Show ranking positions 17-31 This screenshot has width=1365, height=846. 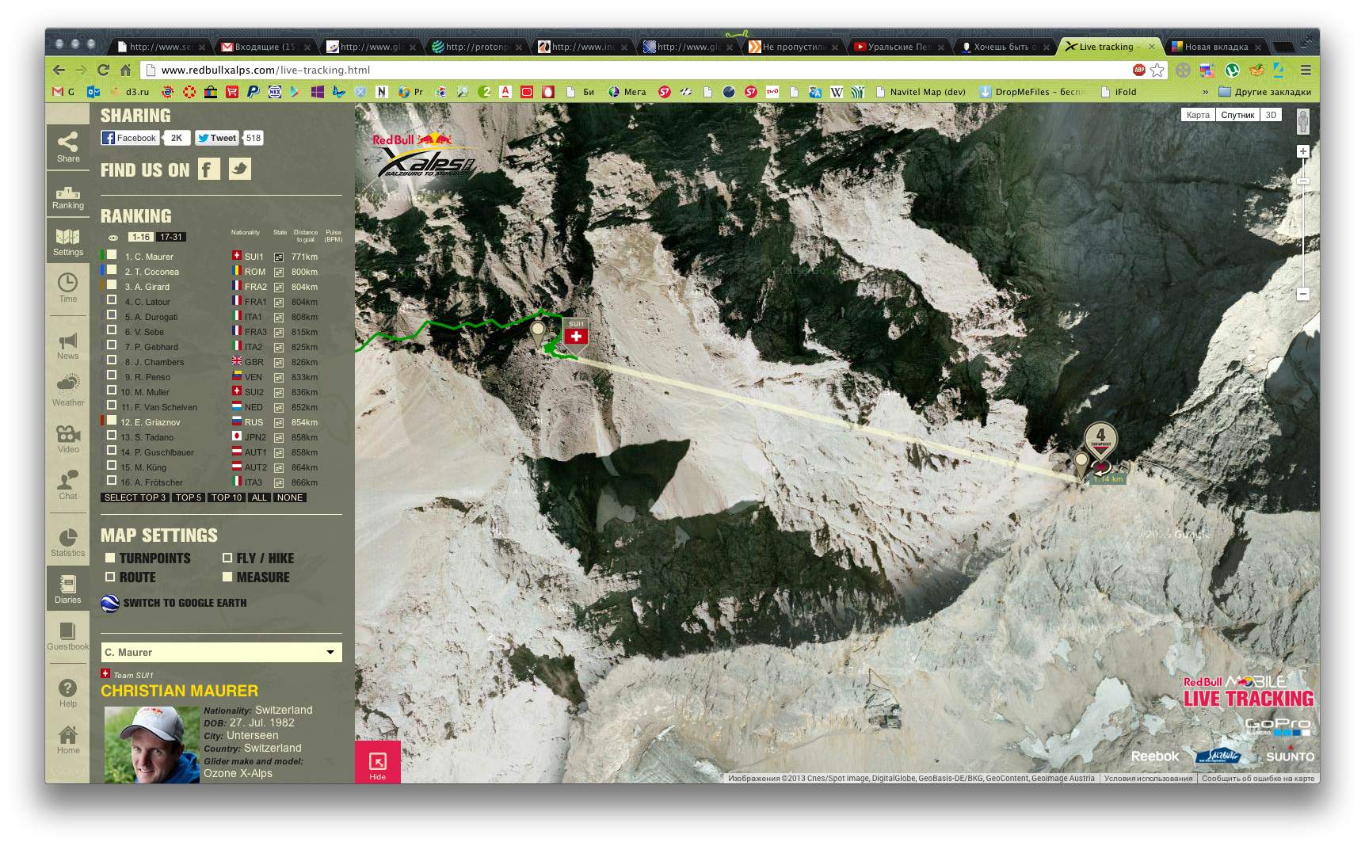point(171,237)
